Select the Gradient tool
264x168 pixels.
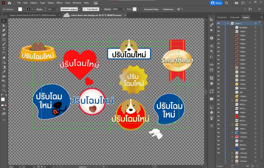[4, 67]
